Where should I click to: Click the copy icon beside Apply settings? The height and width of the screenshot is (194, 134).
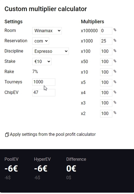pyautogui.click(x=7, y=135)
